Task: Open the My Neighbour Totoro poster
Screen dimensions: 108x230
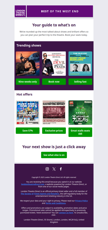Action: pos(80,113)
